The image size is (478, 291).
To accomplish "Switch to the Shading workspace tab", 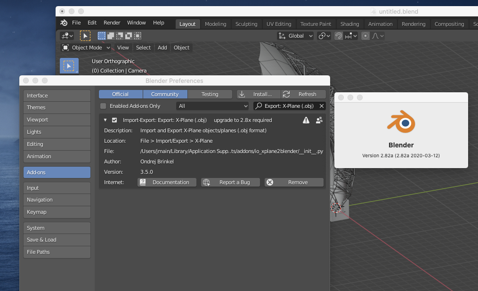I will 349,24.
